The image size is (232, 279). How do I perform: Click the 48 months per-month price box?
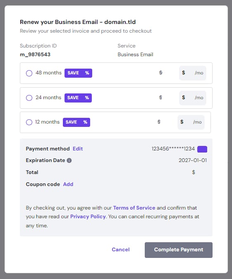(x=193, y=73)
